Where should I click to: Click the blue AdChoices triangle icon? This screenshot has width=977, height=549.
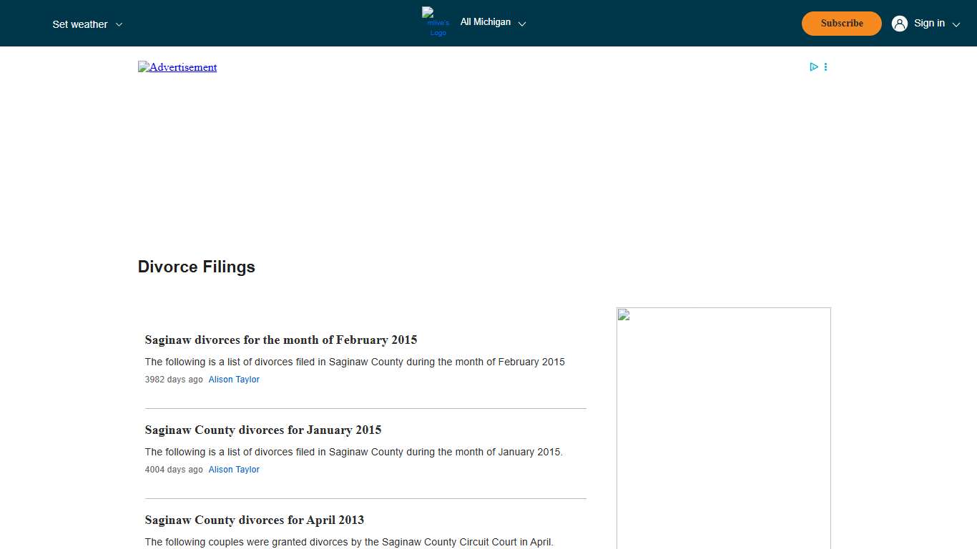tap(814, 66)
